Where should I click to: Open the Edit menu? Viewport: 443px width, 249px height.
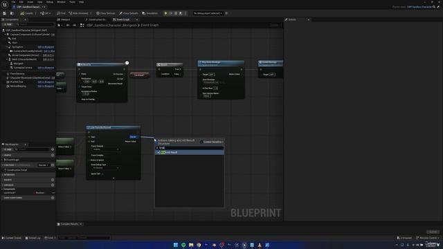tap(21, 2)
